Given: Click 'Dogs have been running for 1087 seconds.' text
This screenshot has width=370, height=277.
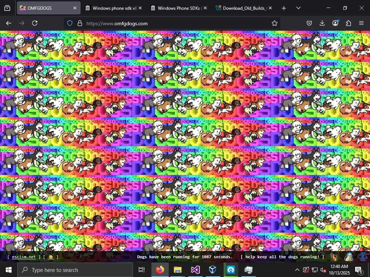Looking at the screenshot, I should pos(185,257).
